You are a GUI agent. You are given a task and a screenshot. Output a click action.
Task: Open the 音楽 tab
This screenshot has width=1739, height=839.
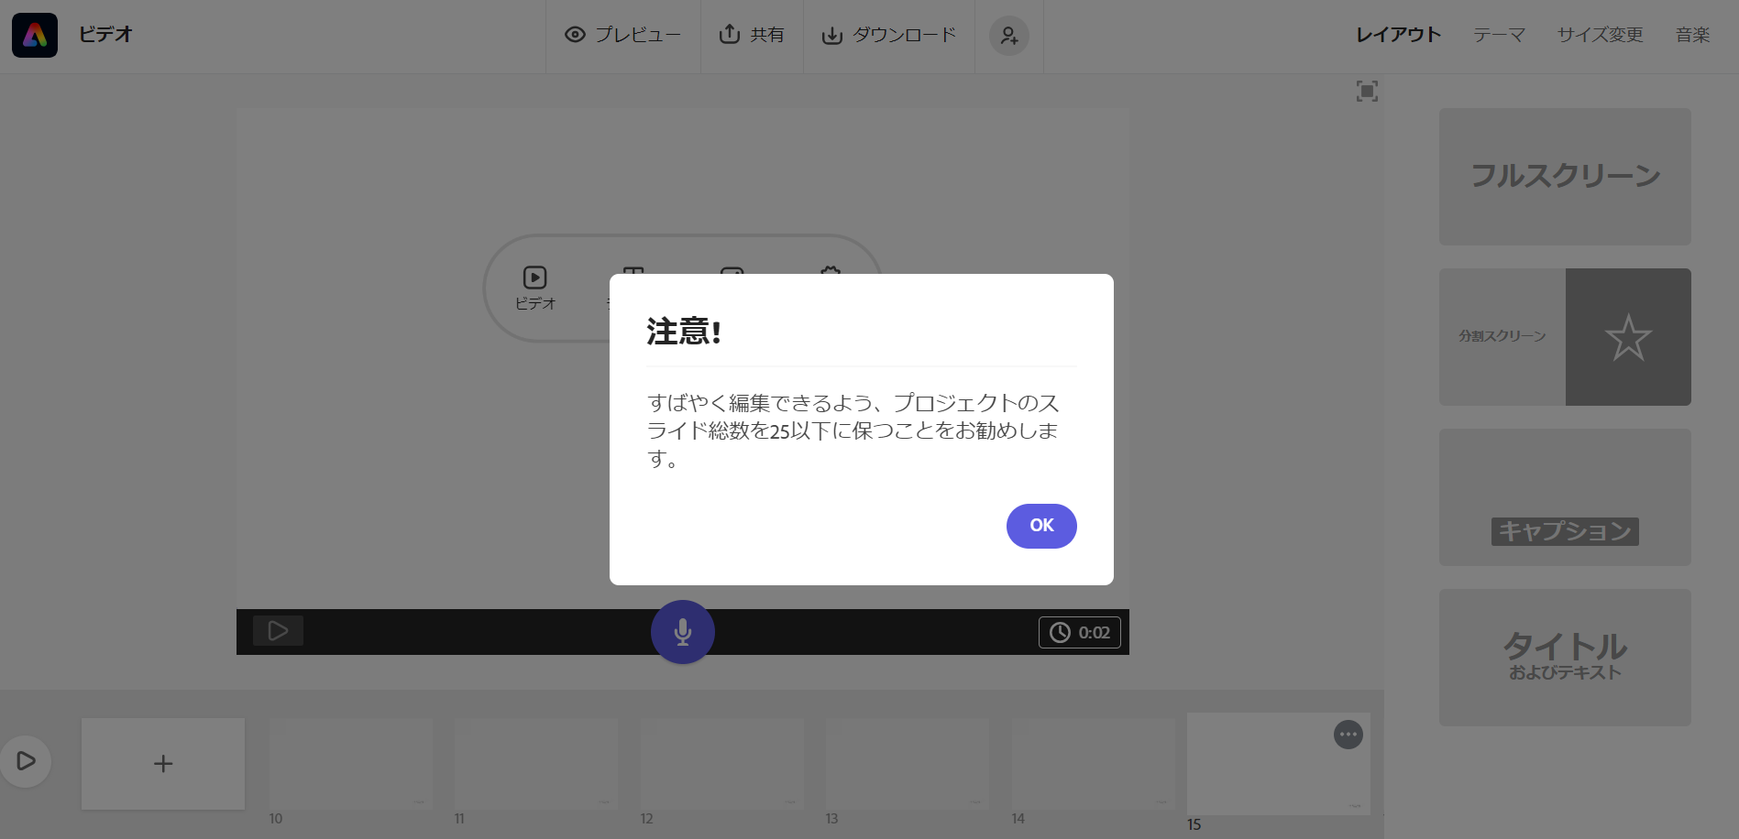[x=1692, y=34]
